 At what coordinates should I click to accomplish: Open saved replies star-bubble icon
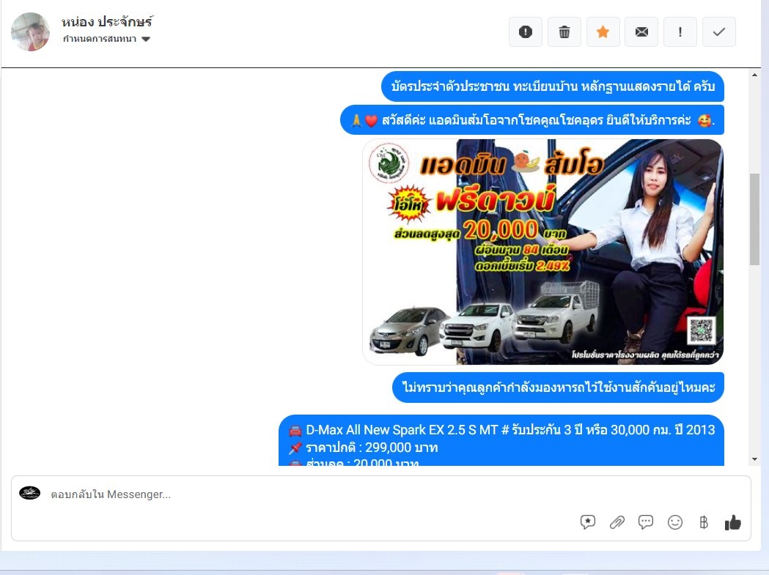[587, 522]
